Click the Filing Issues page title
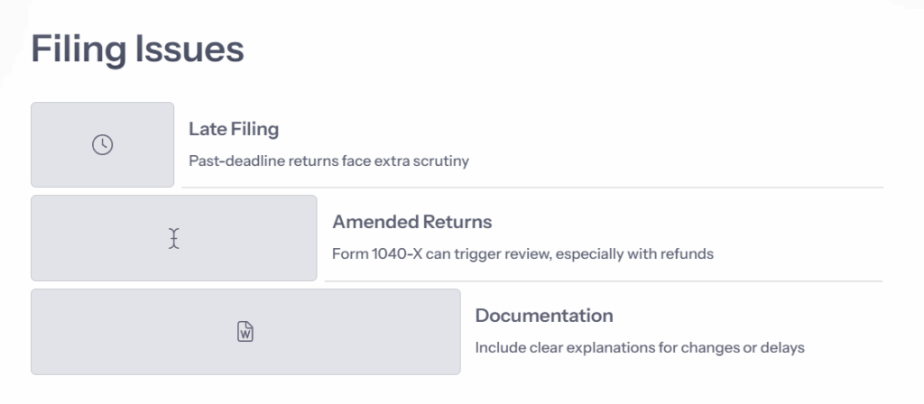924x404 pixels. 137,49
